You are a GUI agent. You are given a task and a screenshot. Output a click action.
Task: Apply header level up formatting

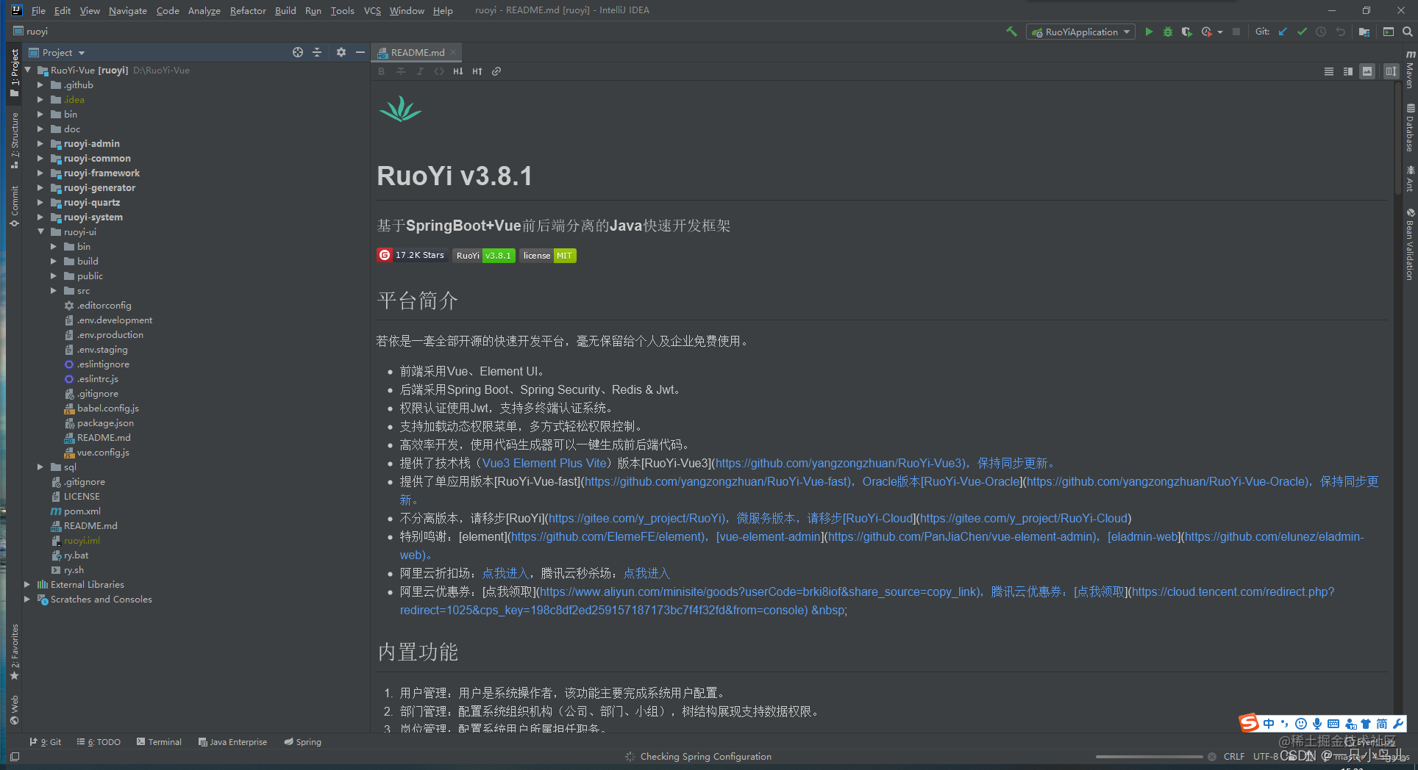coord(477,71)
